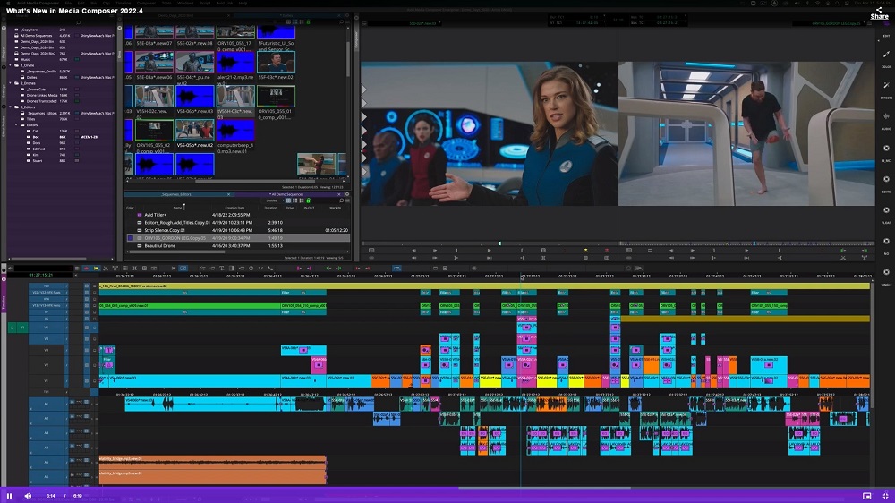This screenshot has width=895, height=503.
Task: Switch to the Single workspace icon
Action: coord(886,272)
